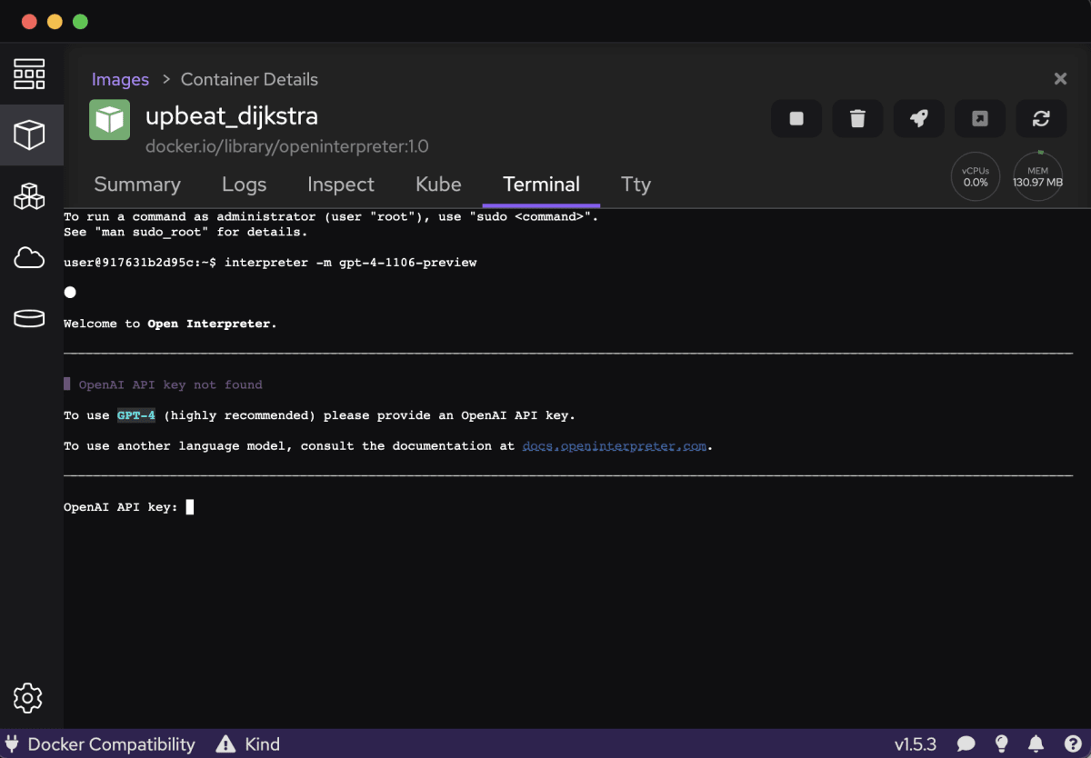This screenshot has height=758, width=1091.
Task: Open the Volumes disk sidebar icon
Action: coord(29,318)
